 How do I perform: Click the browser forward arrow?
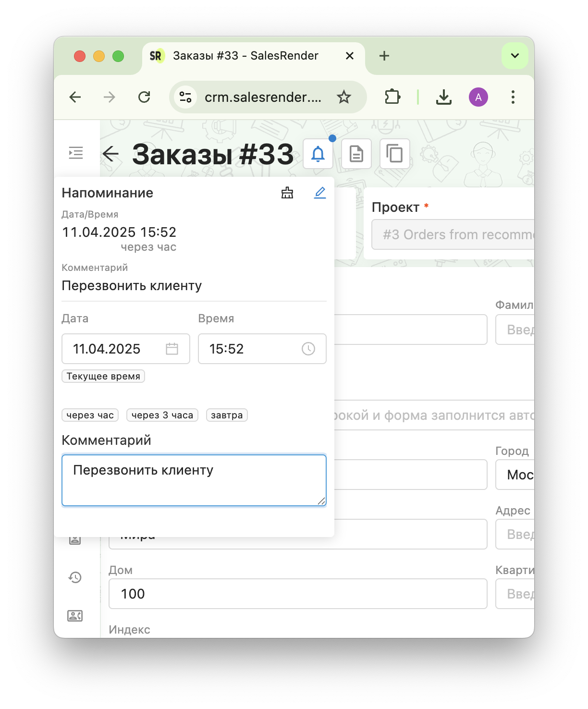pyautogui.click(x=110, y=97)
